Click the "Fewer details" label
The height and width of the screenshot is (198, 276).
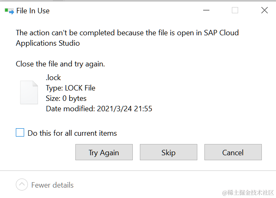[52, 185]
